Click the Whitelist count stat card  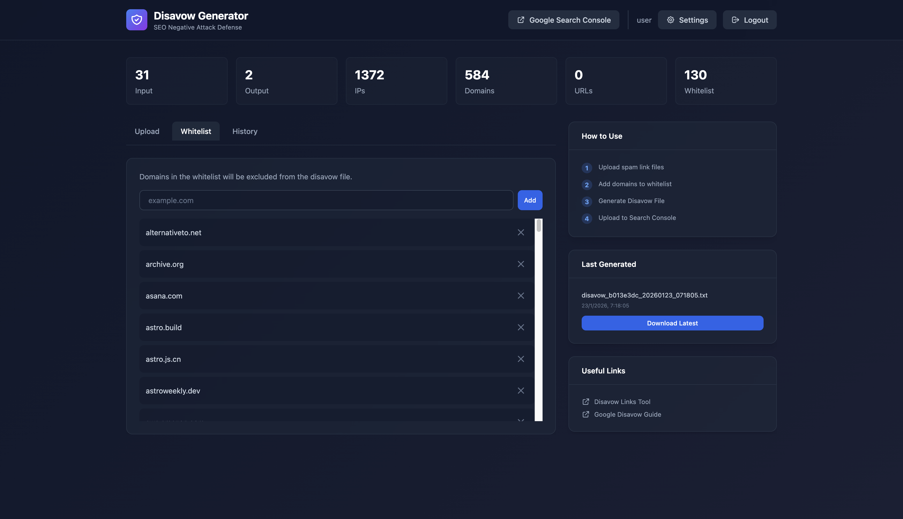pyautogui.click(x=726, y=81)
